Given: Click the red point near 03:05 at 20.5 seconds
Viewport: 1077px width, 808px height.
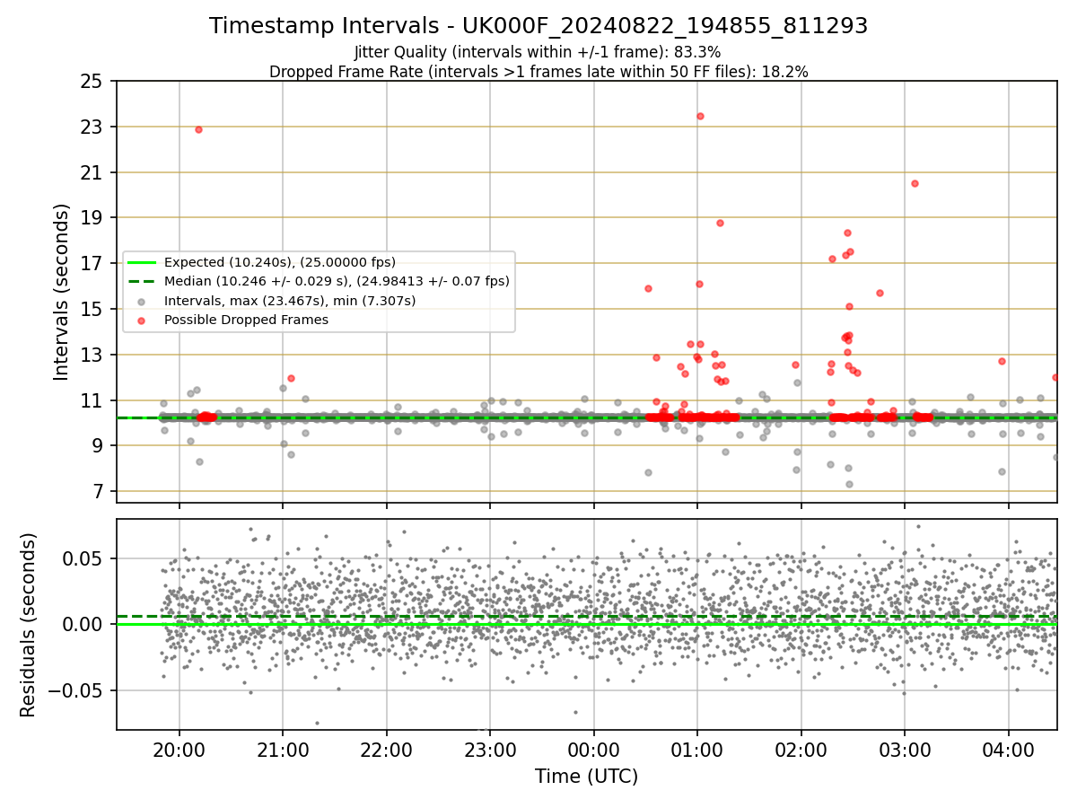Looking at the screenshot, I should coord(915,183).
